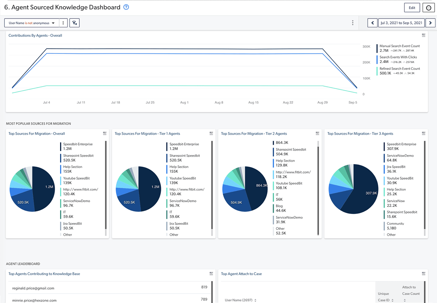
Task: Toggle Manual Search Event Count legend series
Action: click(399, 46)
